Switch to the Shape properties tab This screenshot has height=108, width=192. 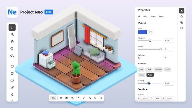pos(161,16)
